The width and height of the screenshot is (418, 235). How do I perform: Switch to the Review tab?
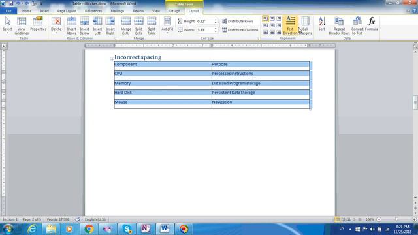pos(138,11)
